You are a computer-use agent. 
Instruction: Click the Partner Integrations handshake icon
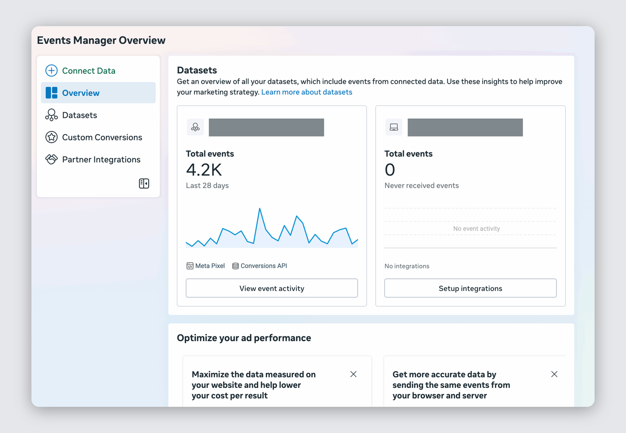tap(51, 159)
